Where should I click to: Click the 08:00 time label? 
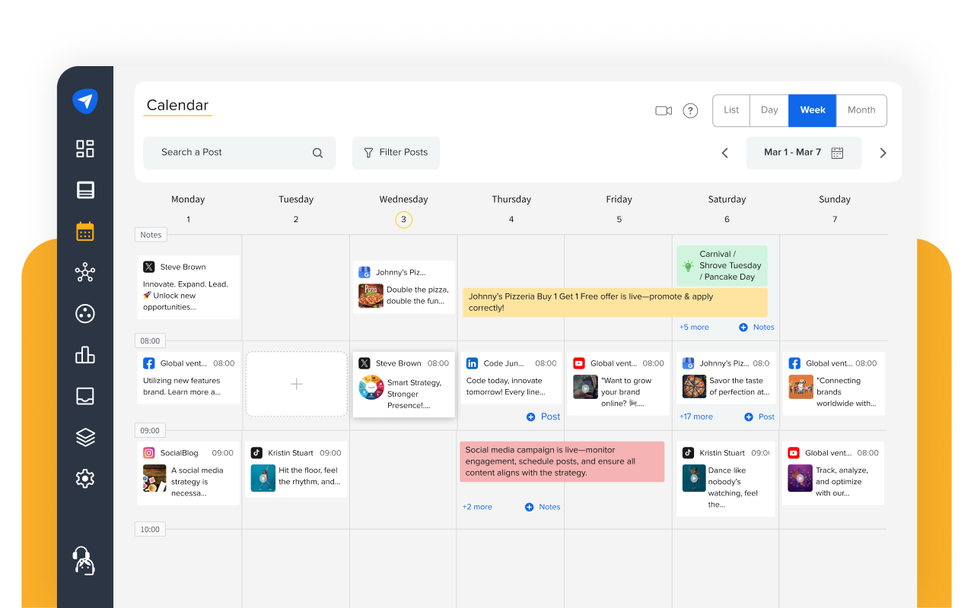[151, 341]
